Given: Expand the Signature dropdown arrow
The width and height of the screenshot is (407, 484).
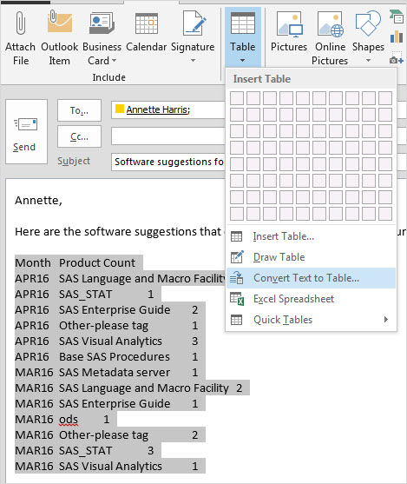Looking at the screenshot, I should tap(193, 61).
